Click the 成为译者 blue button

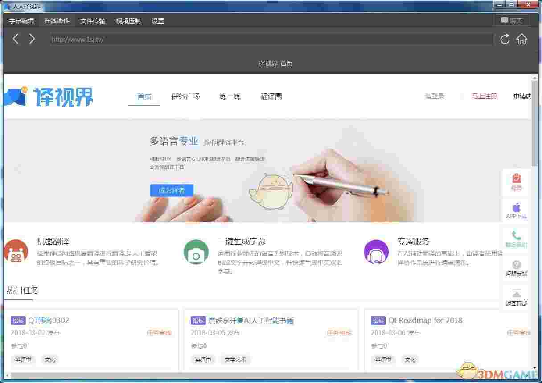click(x=171, y=190)
